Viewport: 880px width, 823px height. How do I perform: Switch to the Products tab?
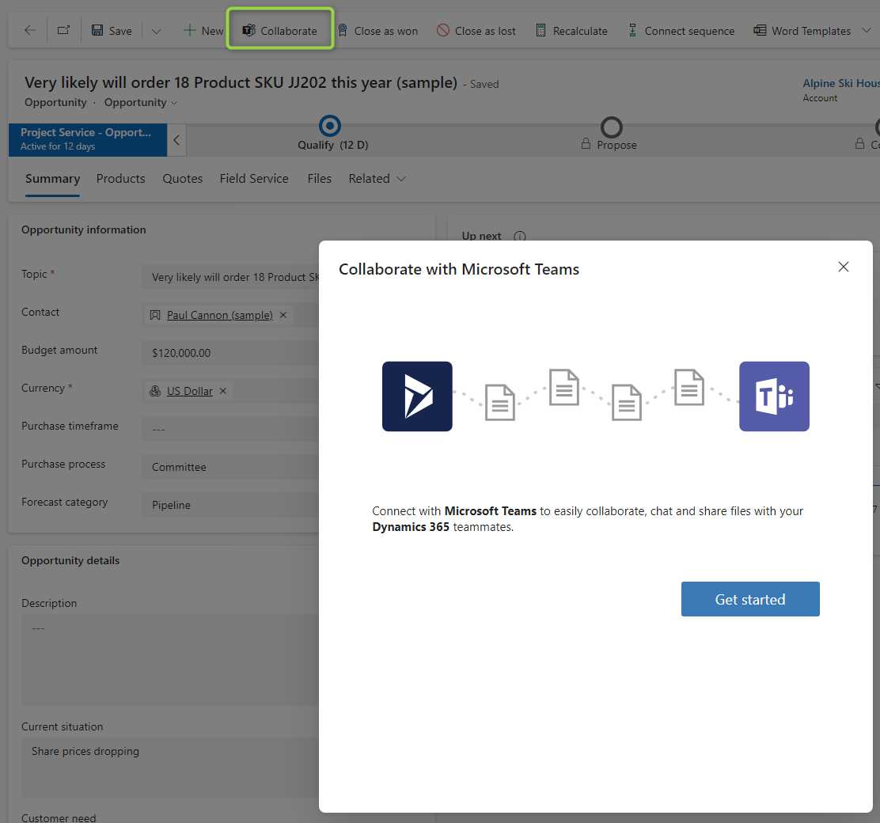pyautogui.click(x=120, y=179)
